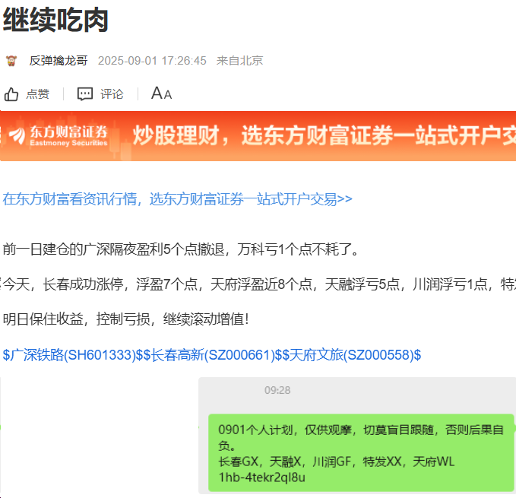Click the location text 来自北京
Screen dimensions: 516x498
(239, 61)
